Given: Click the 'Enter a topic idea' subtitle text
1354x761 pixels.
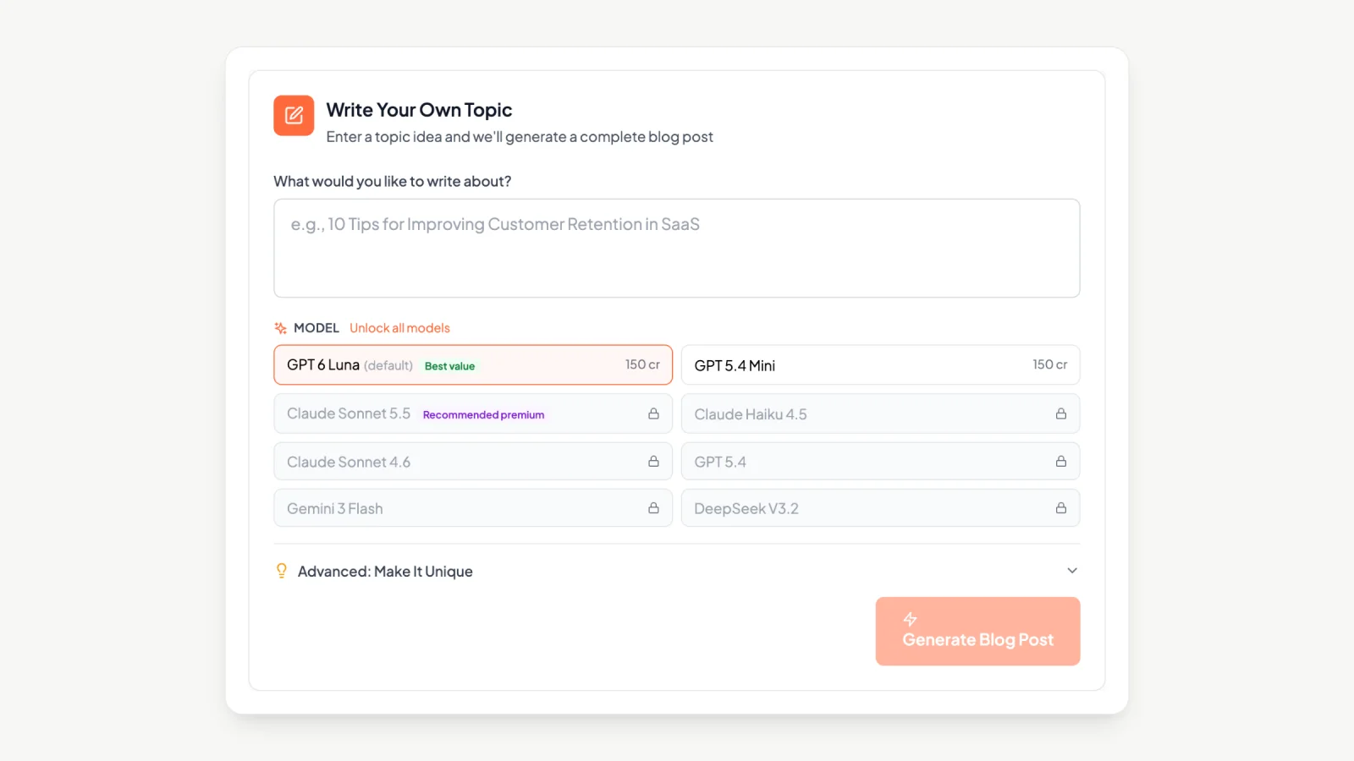Looking at the screenshot, I should pyautogui.click(x=520, y=137).
